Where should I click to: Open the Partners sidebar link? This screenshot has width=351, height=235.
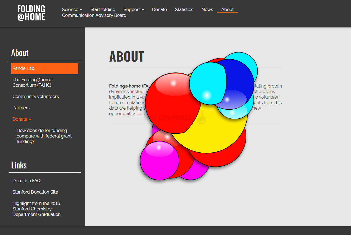tap(21, 108)
